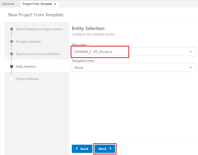Click the Data Source step circle icon
This screenshot has width=198, height=155.
point(12,54)
